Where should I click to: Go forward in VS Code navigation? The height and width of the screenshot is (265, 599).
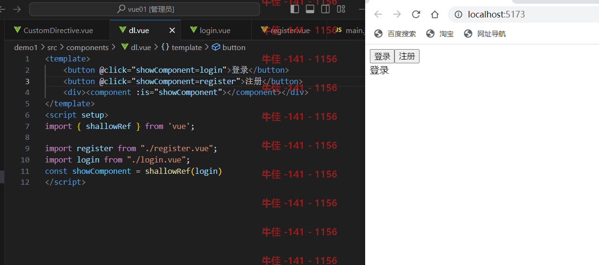17,9
